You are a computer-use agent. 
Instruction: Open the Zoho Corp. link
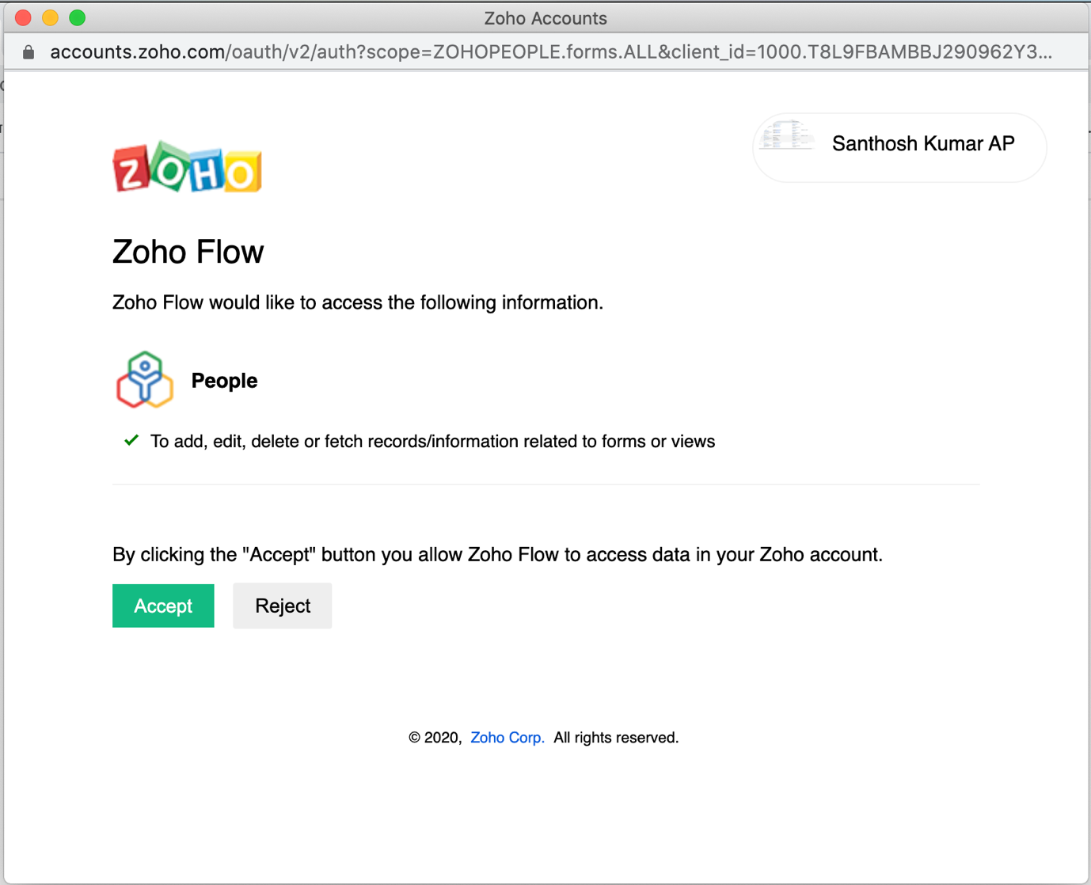click(507, 738)
